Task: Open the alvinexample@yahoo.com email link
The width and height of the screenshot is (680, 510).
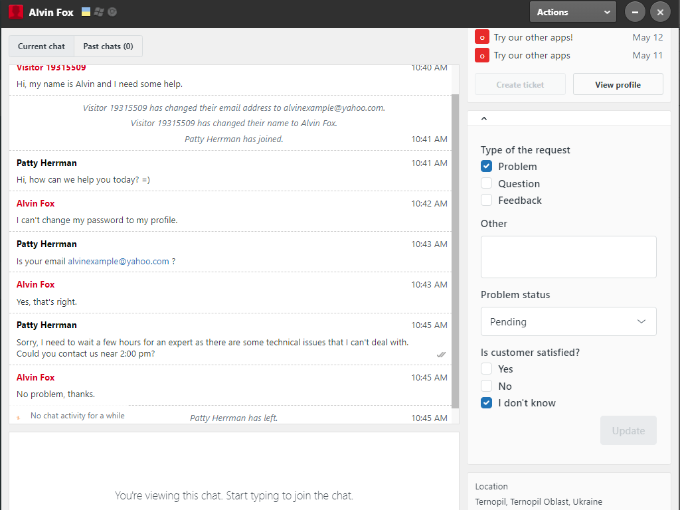Action: [118, 262]
